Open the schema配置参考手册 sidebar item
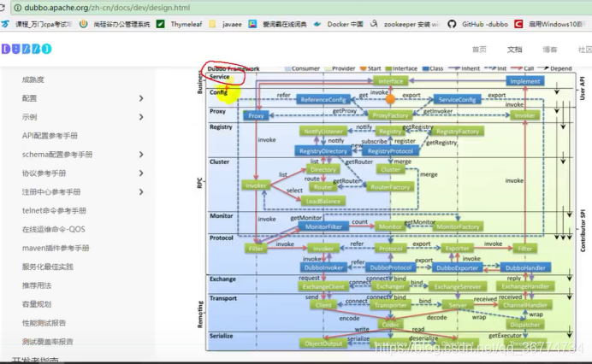The image size is (592, 364). click(57, 155)
